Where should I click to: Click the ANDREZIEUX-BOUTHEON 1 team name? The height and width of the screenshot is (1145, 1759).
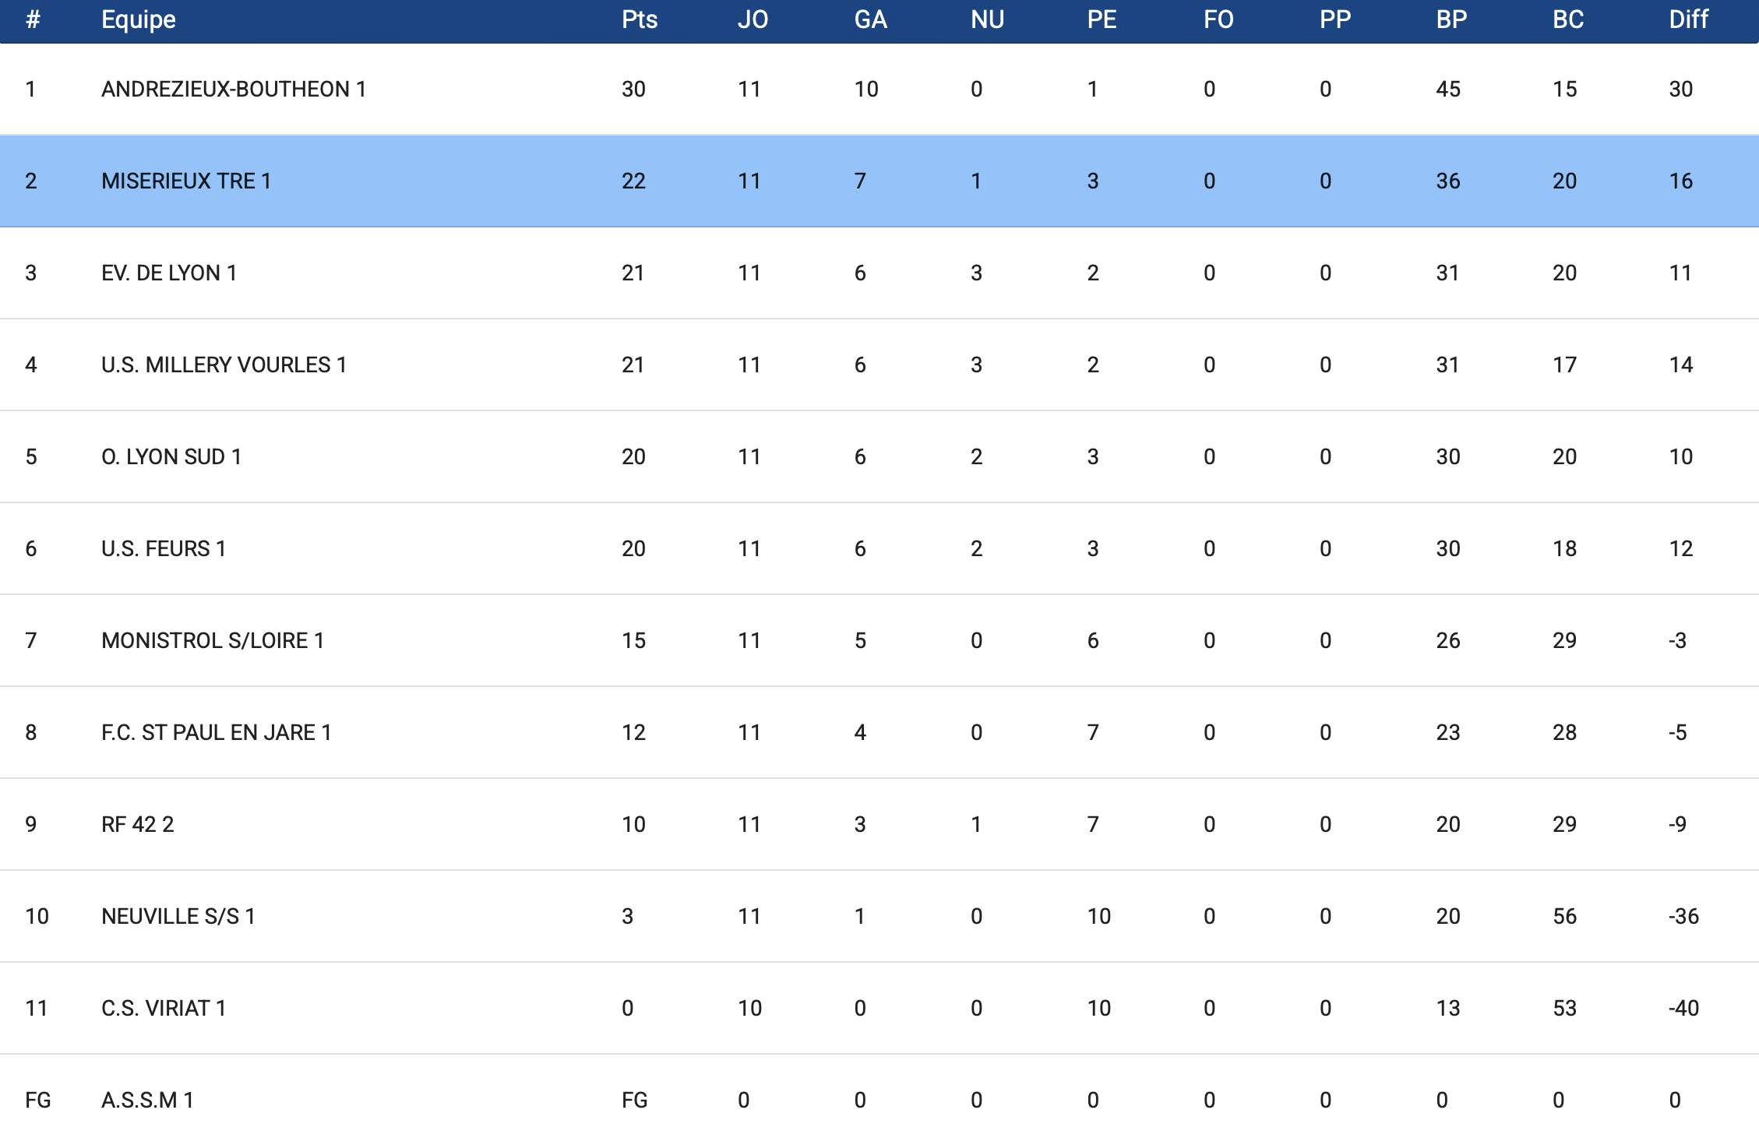click(x=233, y=89)
